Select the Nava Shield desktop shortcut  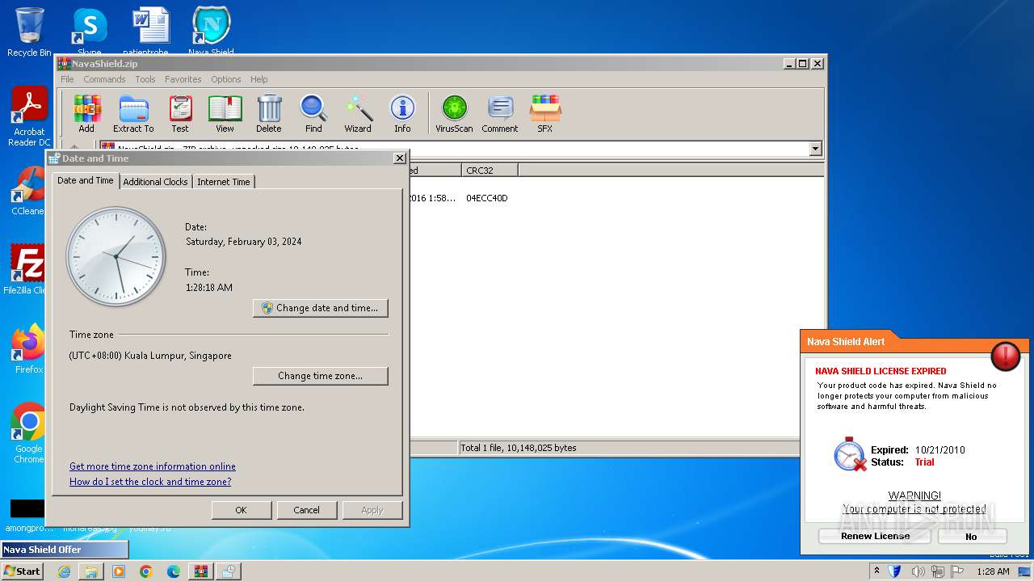(211, 32)
